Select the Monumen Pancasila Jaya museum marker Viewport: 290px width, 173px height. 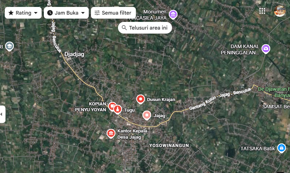point(173,15)
